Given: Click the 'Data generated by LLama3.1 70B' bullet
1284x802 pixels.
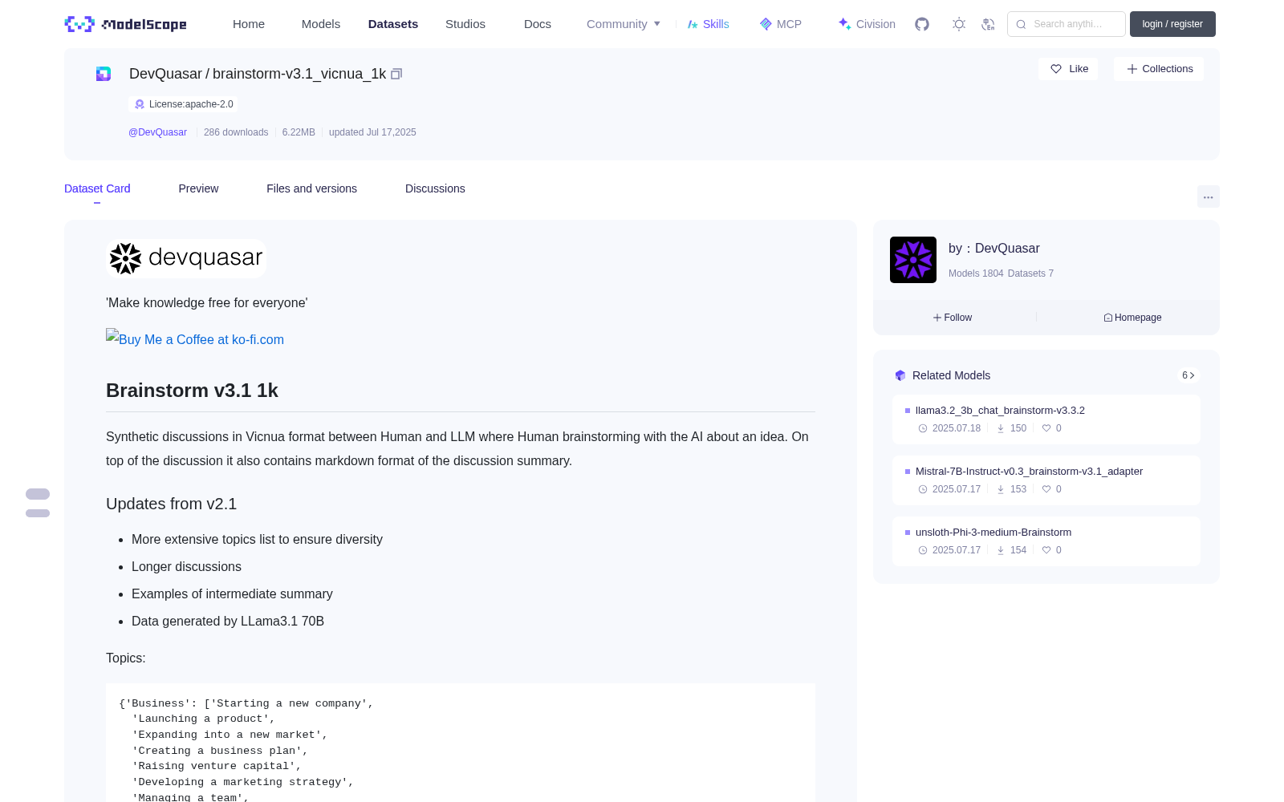Looking at the screenshot, I should [x=228, y=621].
